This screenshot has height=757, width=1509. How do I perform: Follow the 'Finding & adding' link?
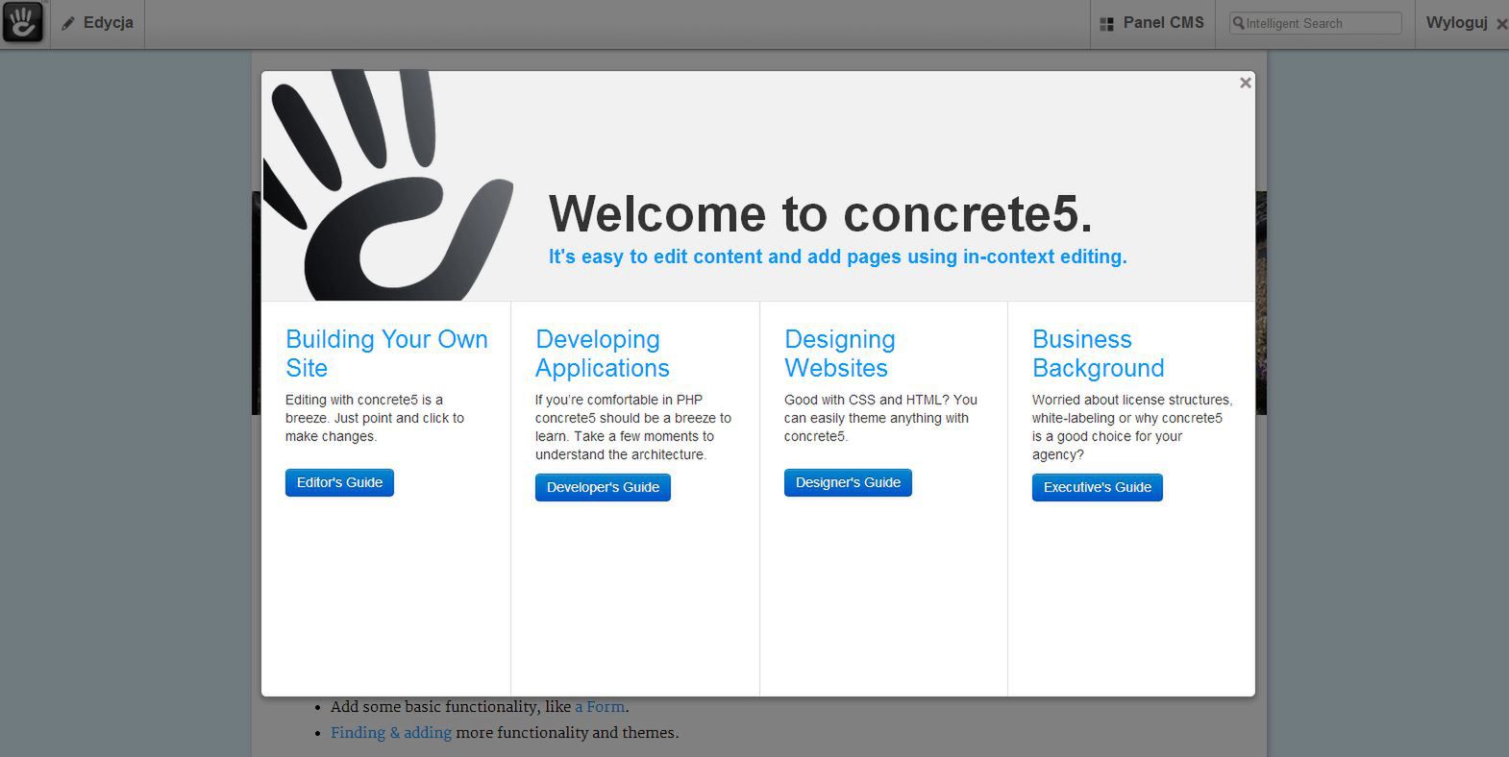(x=391, y=733)
